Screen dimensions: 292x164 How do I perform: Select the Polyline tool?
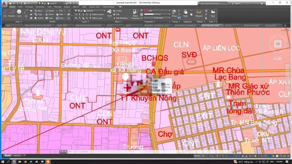pyautogui.click(x=11, y=13)
